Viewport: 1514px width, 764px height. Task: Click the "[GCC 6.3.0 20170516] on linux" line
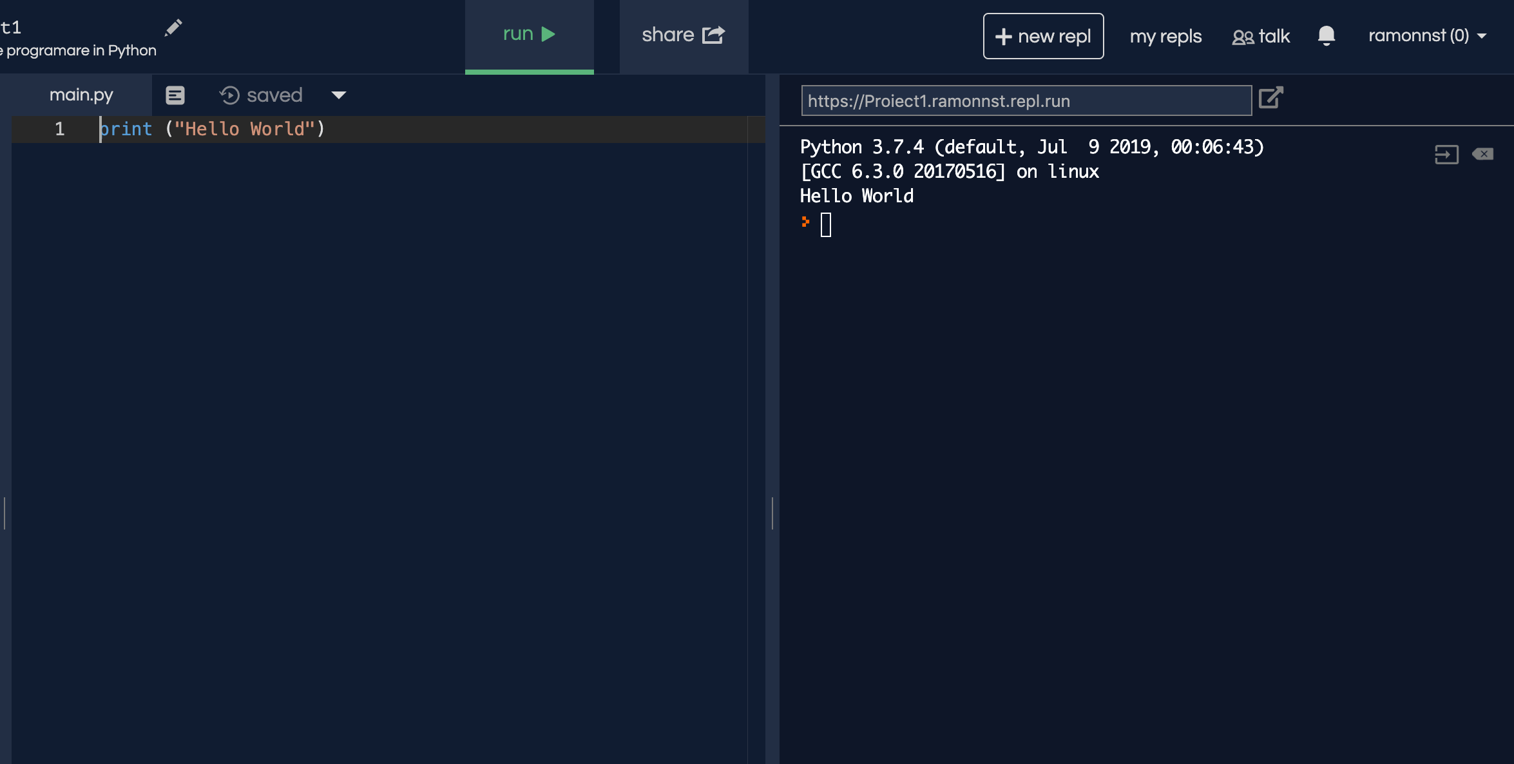click(950, 171)
